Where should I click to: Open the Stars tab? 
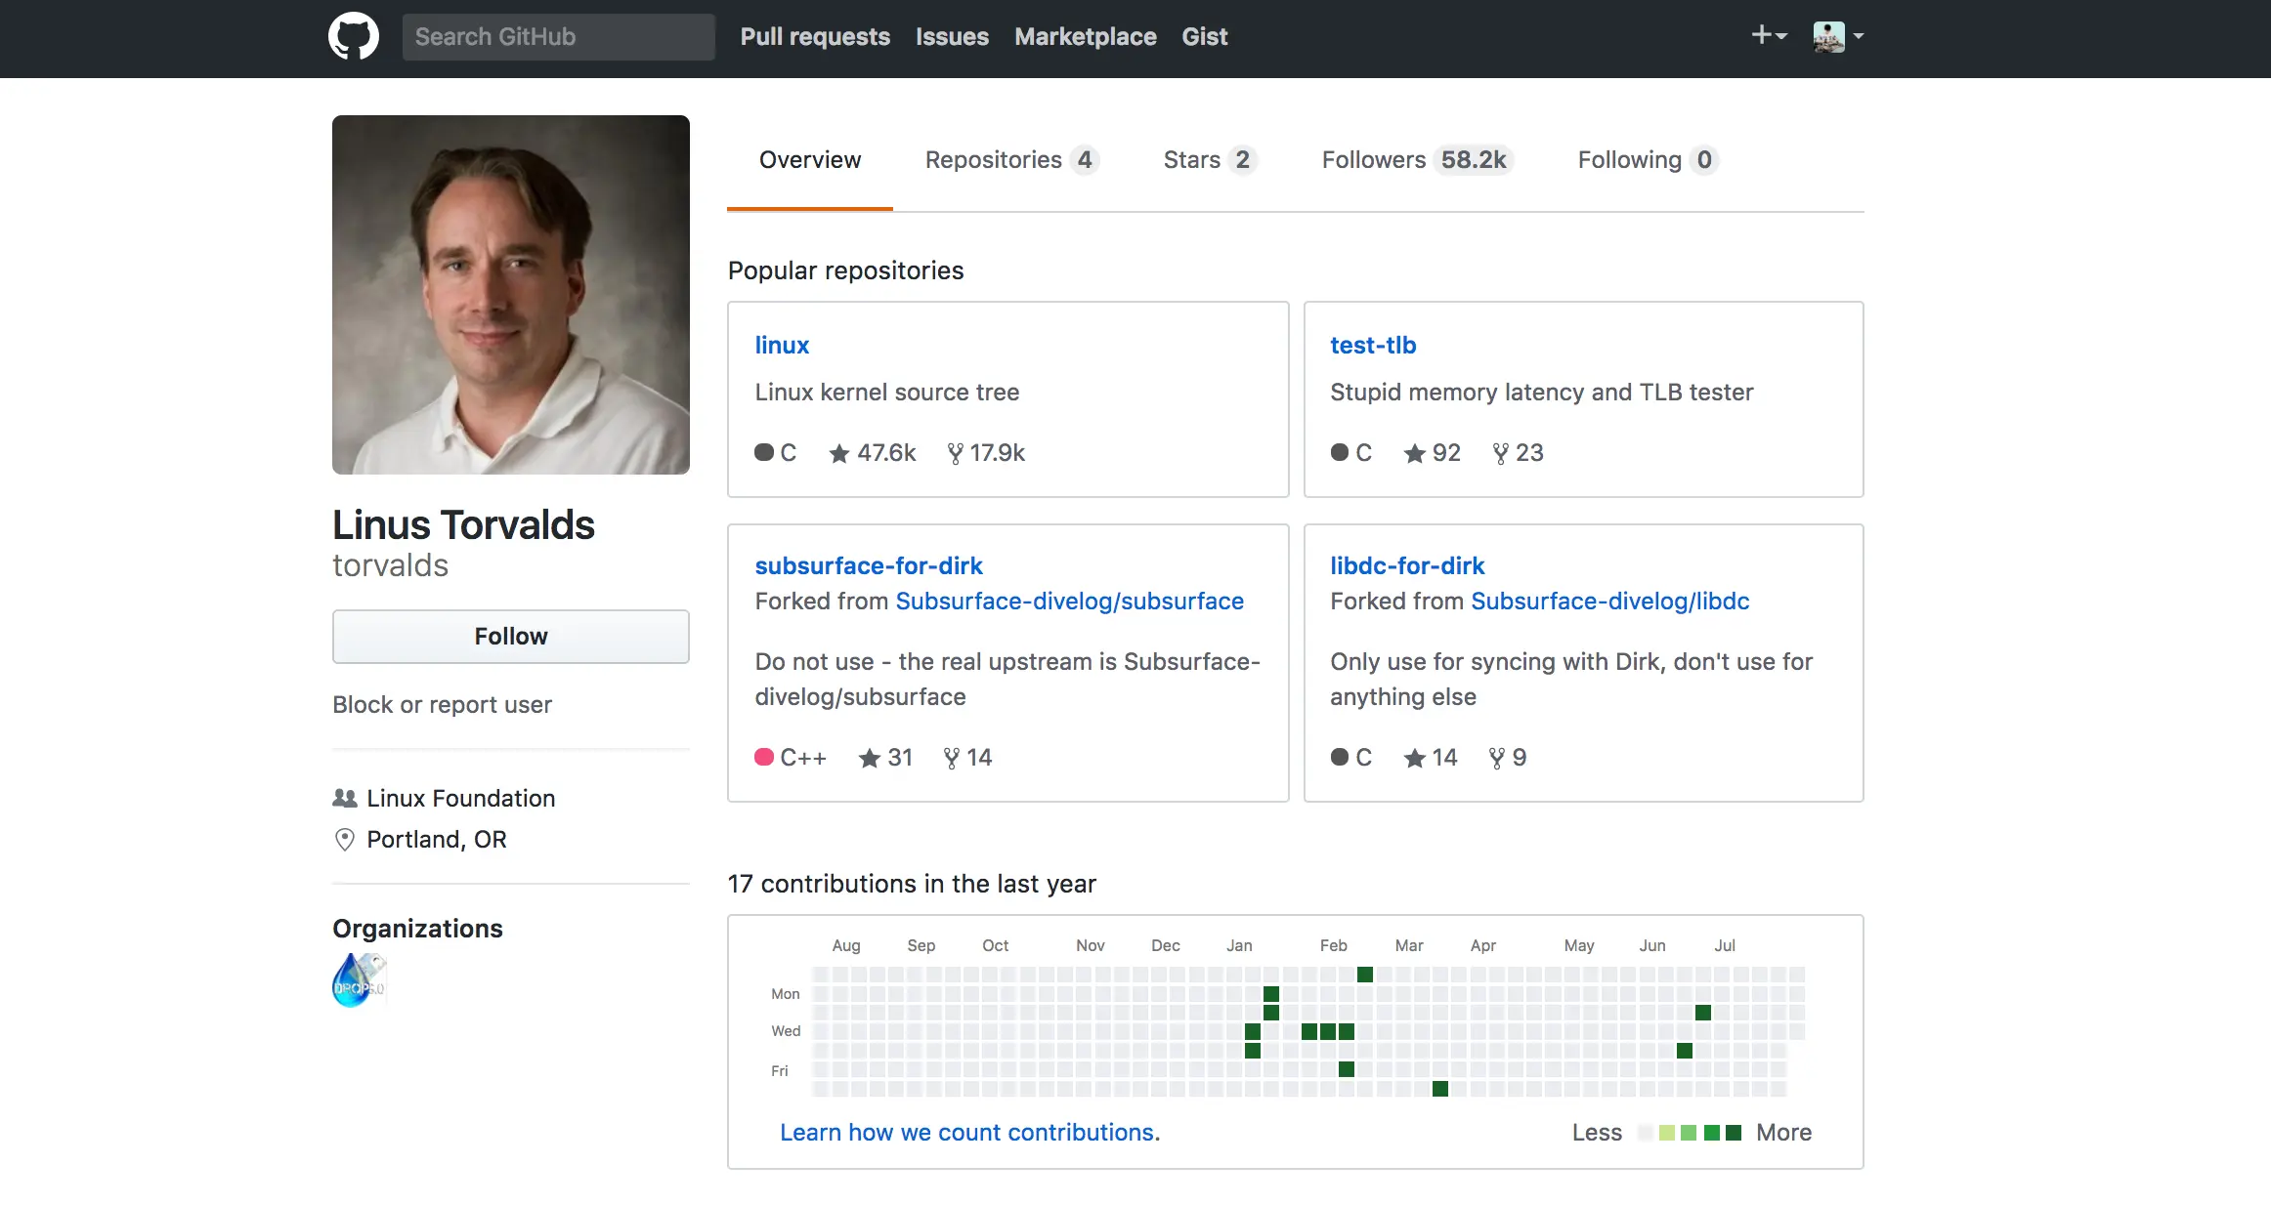pos(1208,160)
